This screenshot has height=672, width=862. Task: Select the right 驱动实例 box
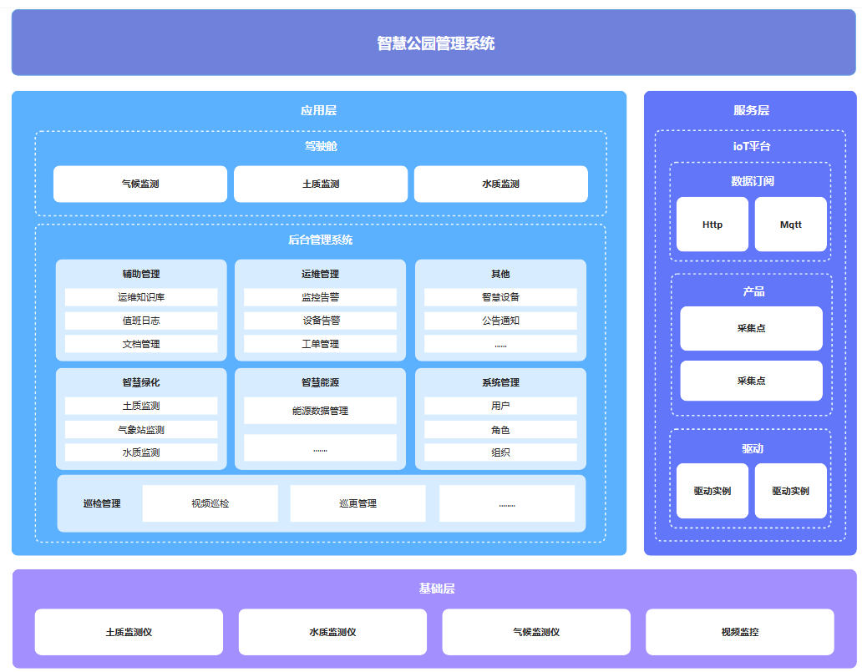click(x=790, y=491)
